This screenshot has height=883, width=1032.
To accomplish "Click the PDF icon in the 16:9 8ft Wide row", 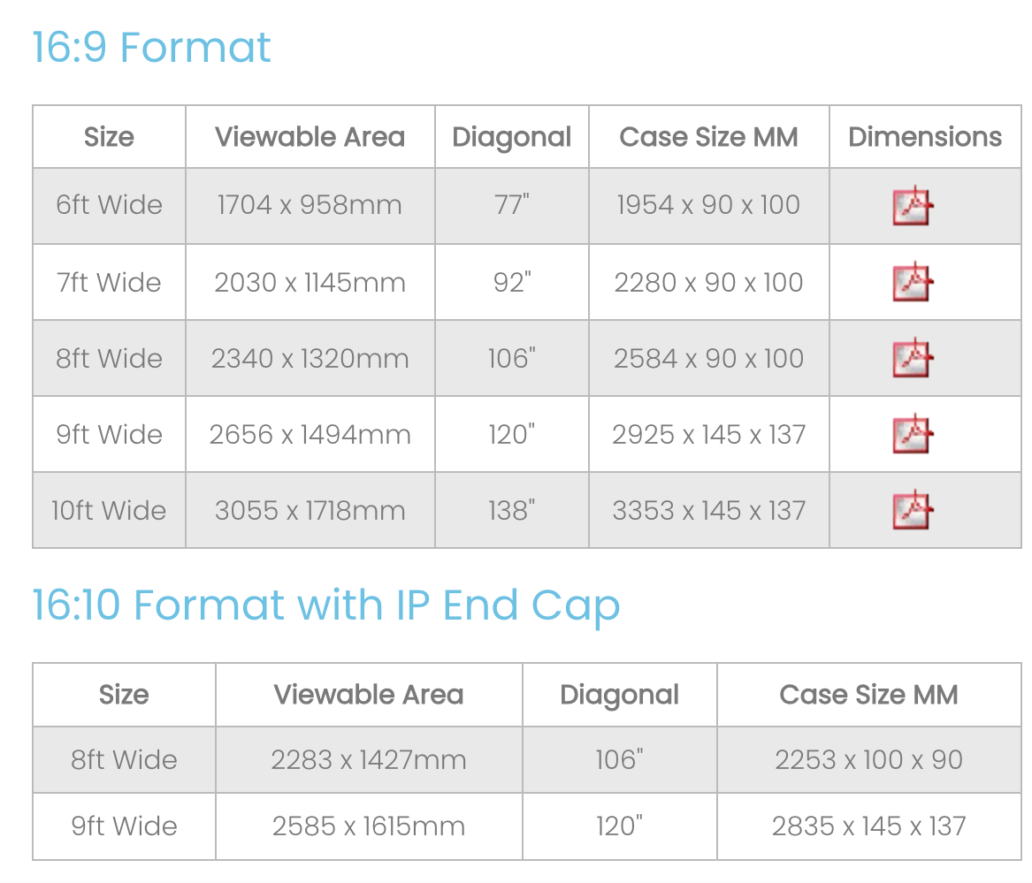I will click(913, 358).
